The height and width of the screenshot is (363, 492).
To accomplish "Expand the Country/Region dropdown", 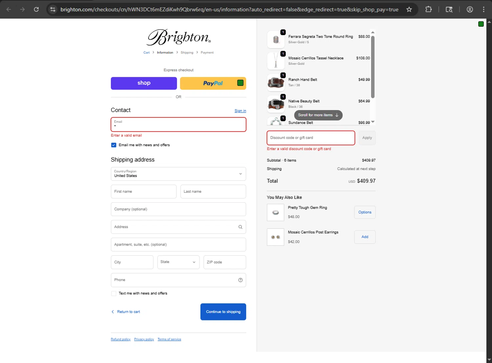I will [178, 174].
